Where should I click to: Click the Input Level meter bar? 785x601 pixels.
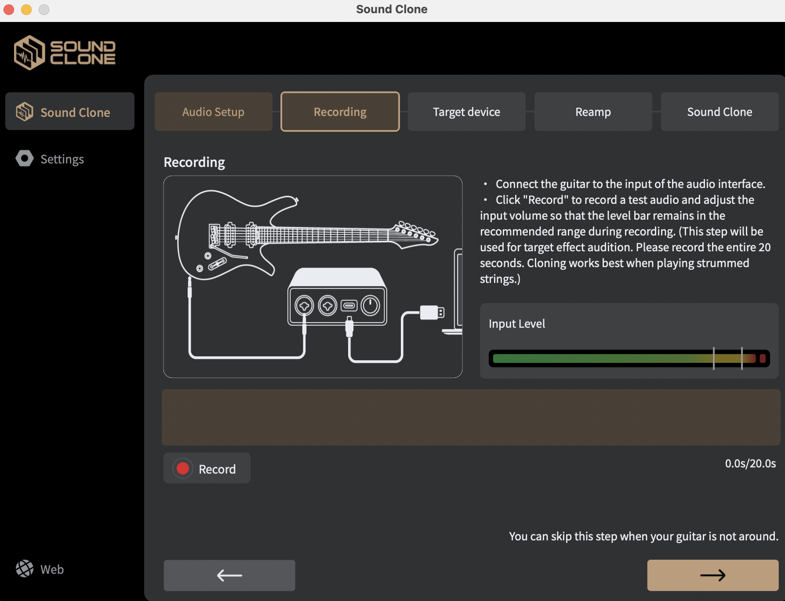point(629,358)
